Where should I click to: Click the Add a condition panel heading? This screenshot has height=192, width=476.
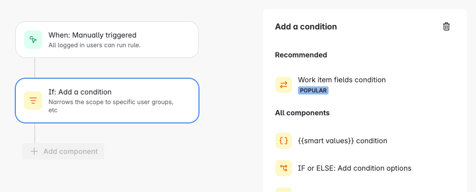[306, 26]
